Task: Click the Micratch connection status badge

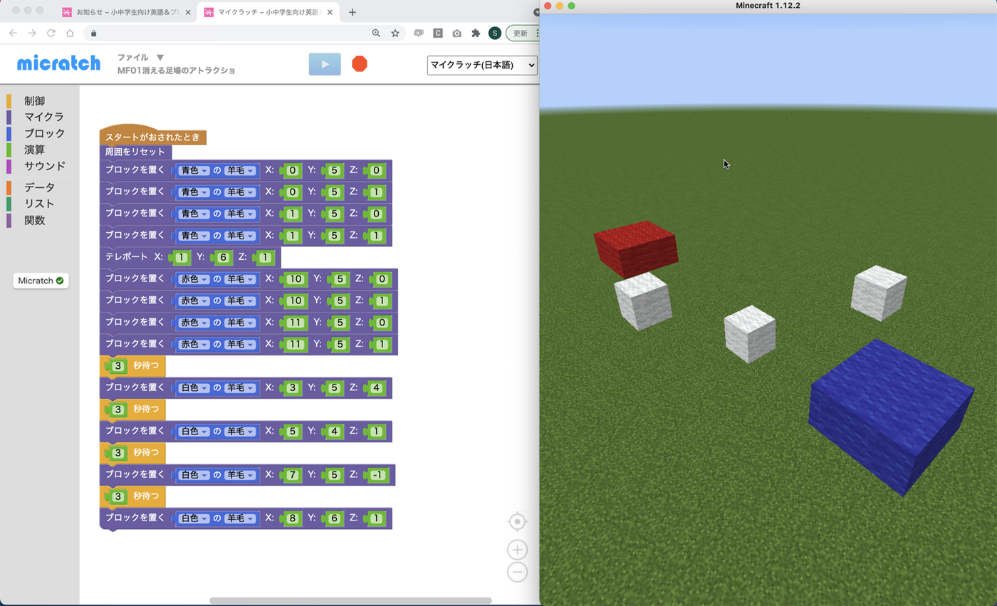Action: [x=41, y=281]
